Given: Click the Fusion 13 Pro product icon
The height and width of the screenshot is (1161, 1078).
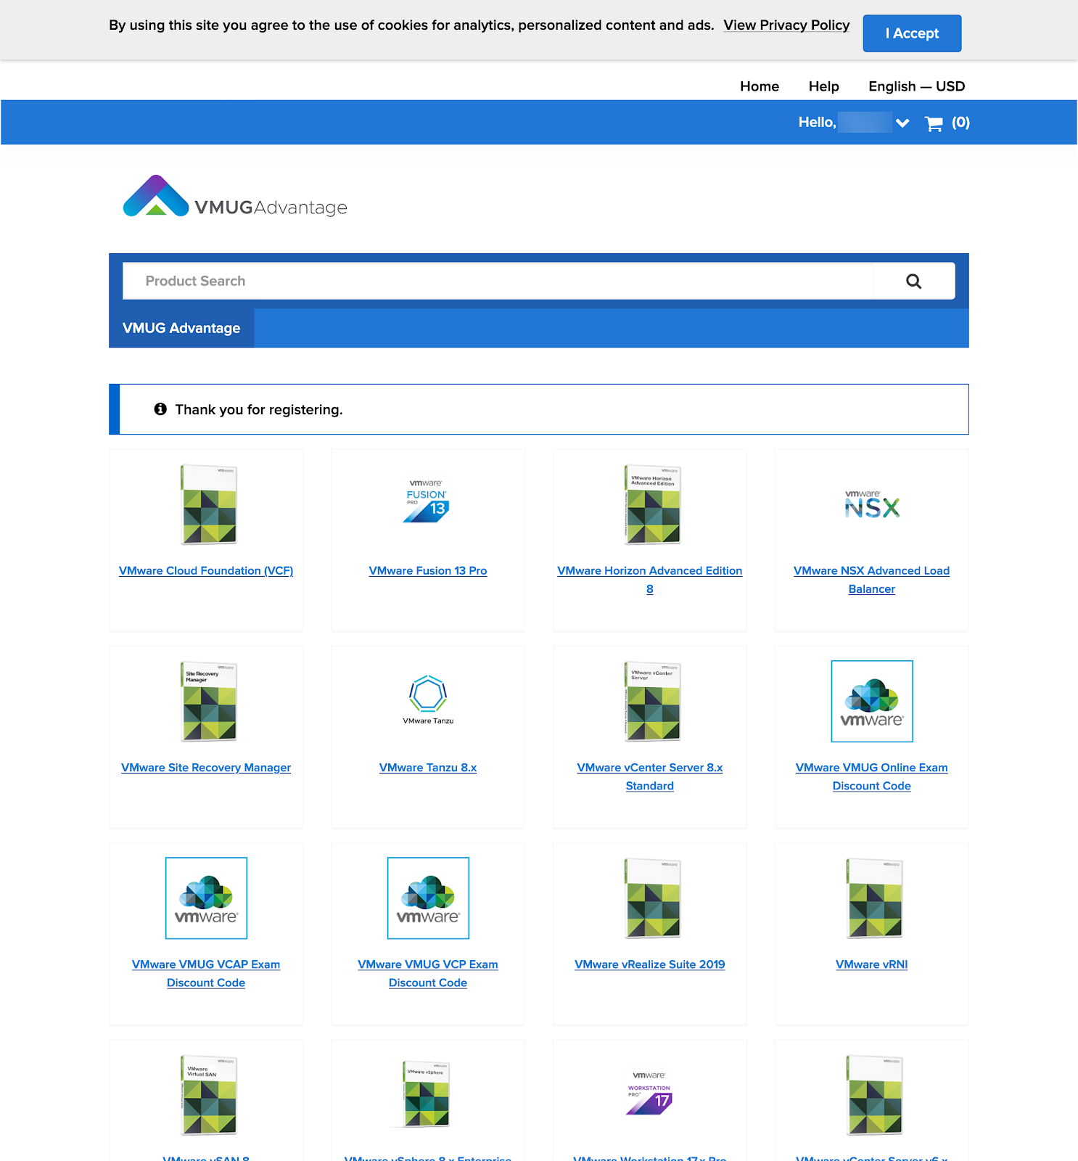Looking at the screenshot, I should point(427,501).
